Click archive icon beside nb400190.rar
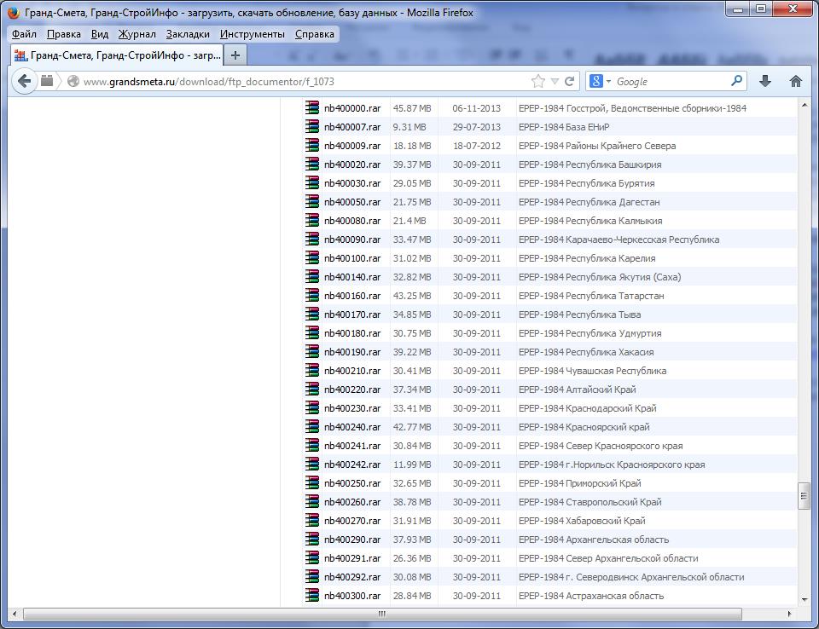The height and width of the screenshot is (629, 819). click(x=312, y=352)
